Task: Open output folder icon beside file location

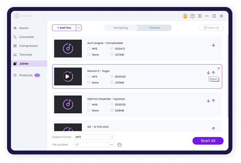Action: [x=120, y=145]
